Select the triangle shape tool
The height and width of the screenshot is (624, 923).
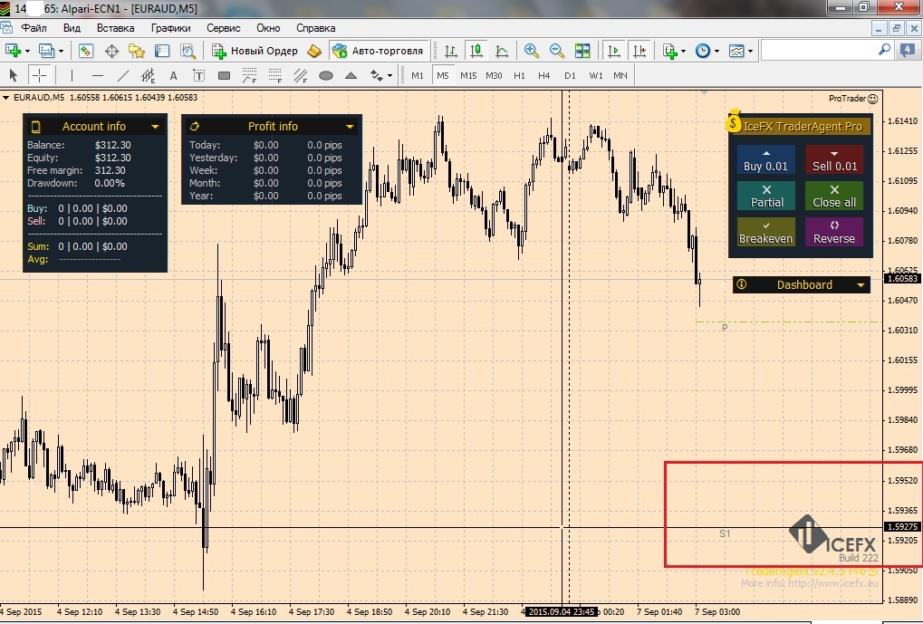click(351, 75)
